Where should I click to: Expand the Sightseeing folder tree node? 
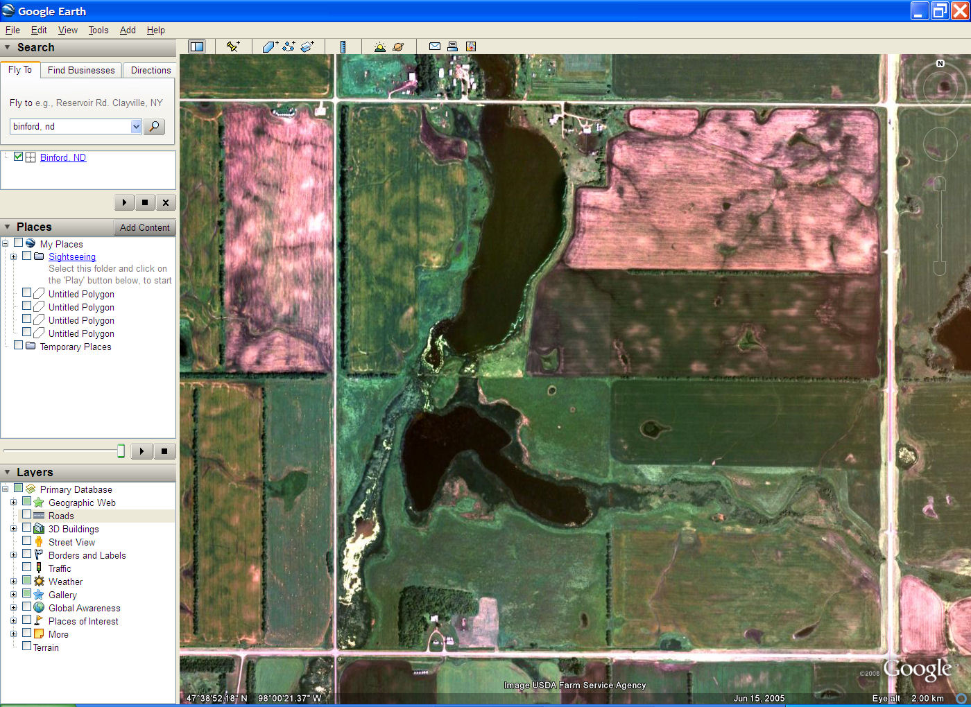click(13, 256)
